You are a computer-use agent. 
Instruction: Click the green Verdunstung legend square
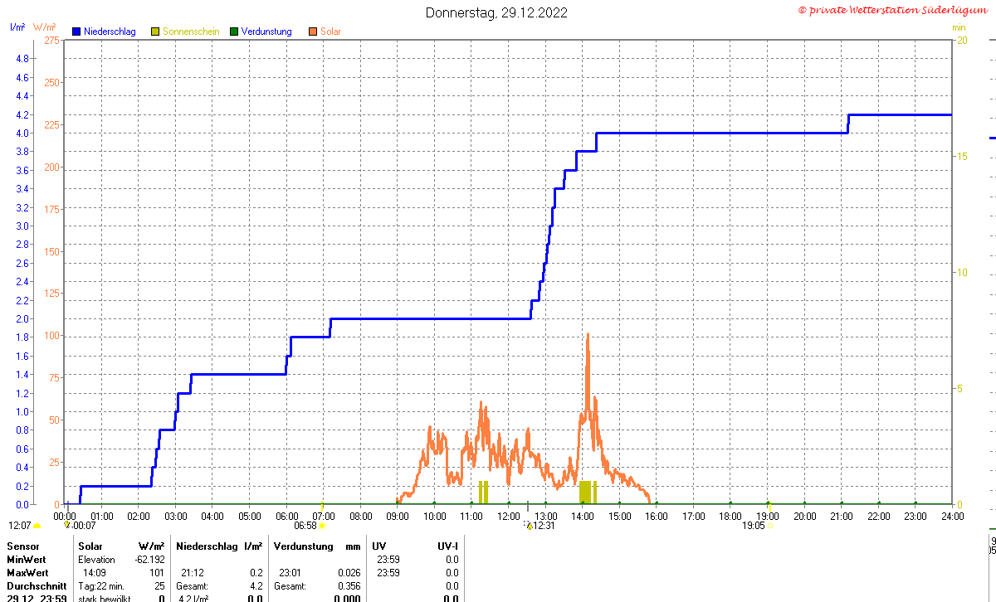click(234, 32)
